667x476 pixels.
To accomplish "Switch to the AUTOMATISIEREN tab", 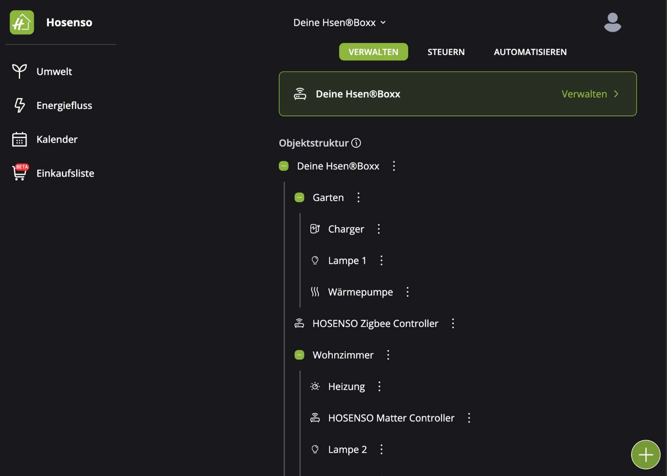I will pyautogui.click(x=530, y=52).
